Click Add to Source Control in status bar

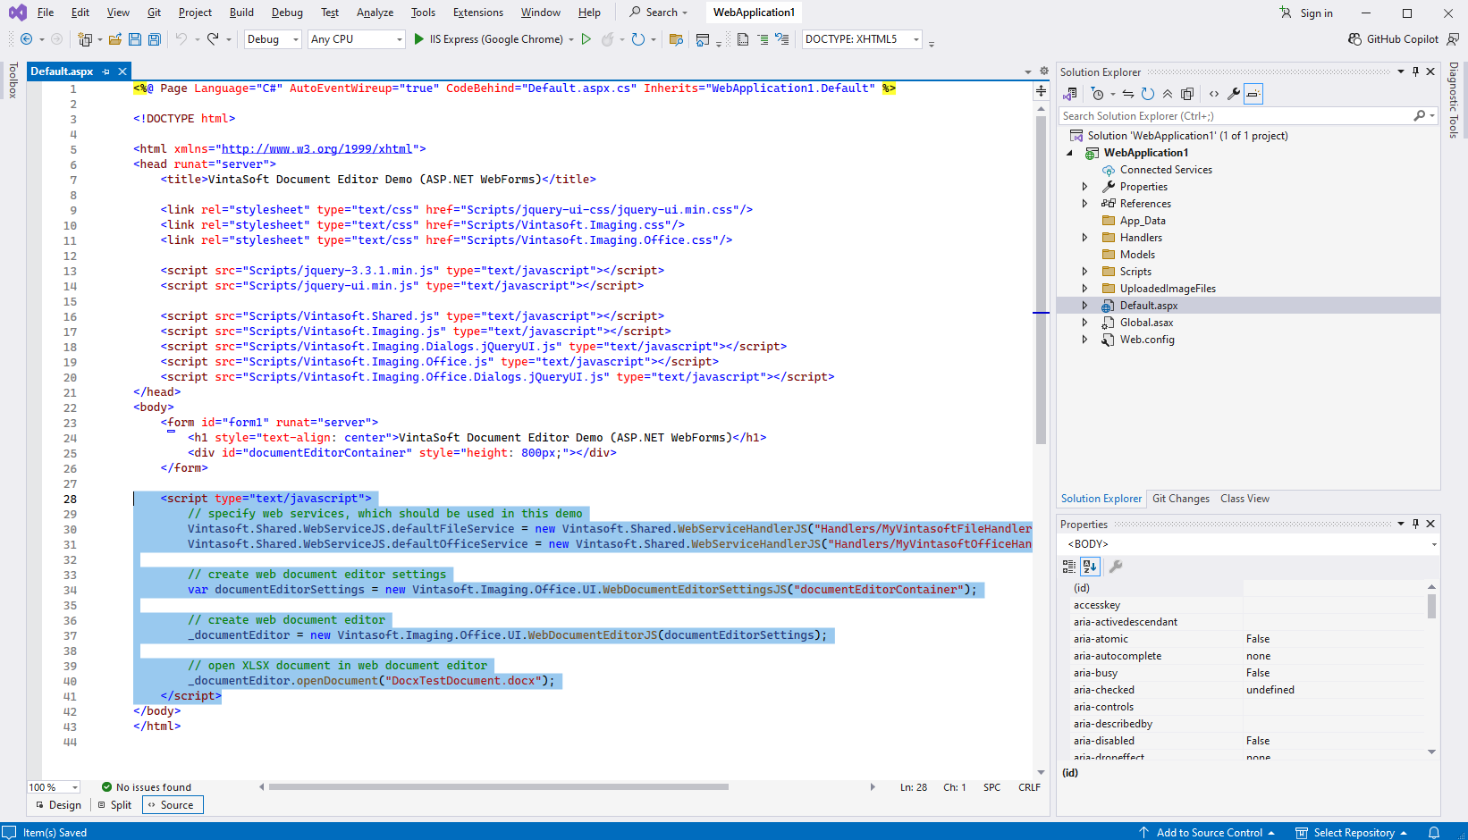(x=1208, y=832)
